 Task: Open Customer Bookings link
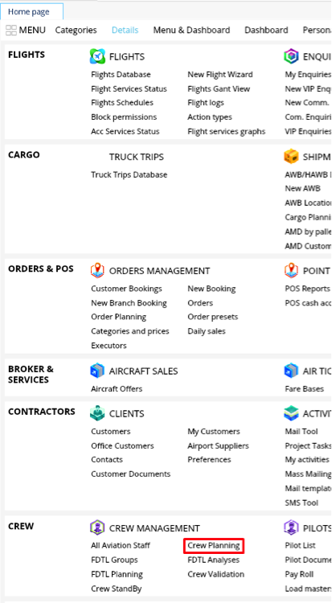tap(126, 289)
